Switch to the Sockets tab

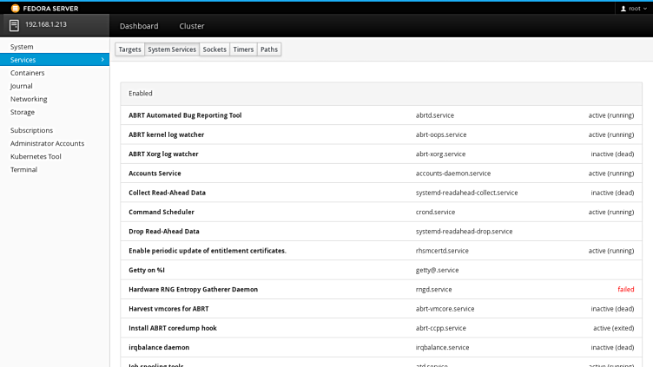tap(214, 49)
